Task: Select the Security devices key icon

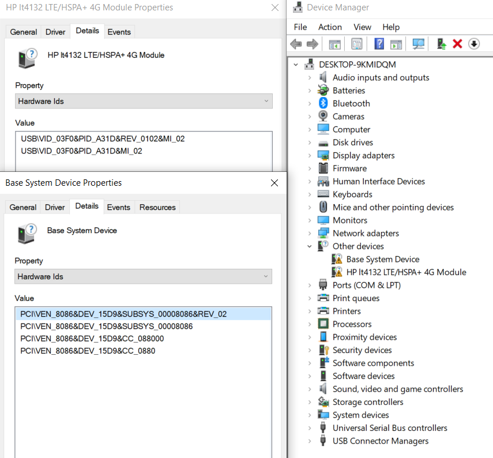Action: pyautogui.click(x=323, y=350)
